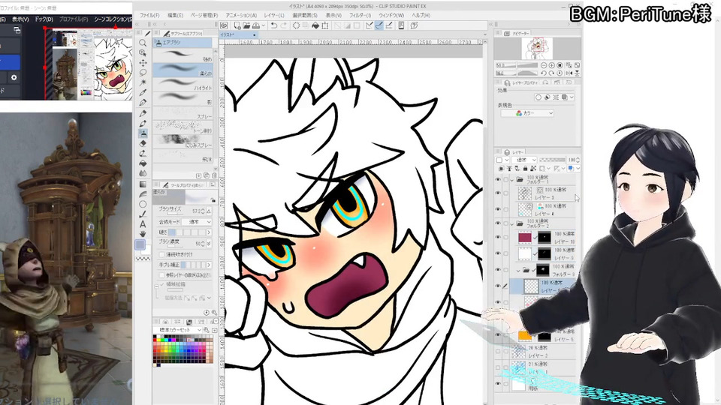Expand hardness settings arrow

(x=210, y=232)
